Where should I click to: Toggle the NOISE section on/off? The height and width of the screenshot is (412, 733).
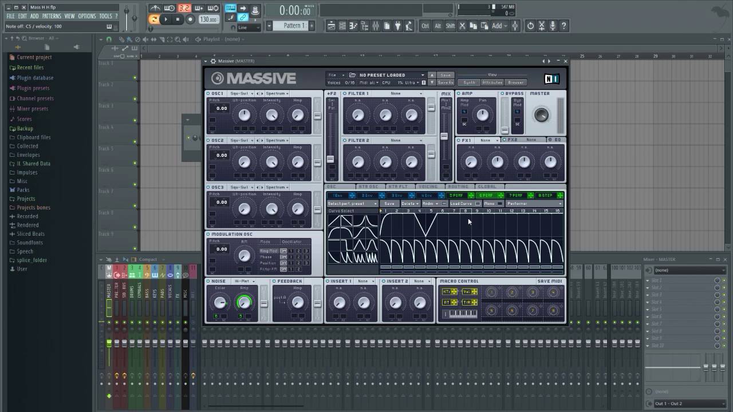tap(208, 282)
